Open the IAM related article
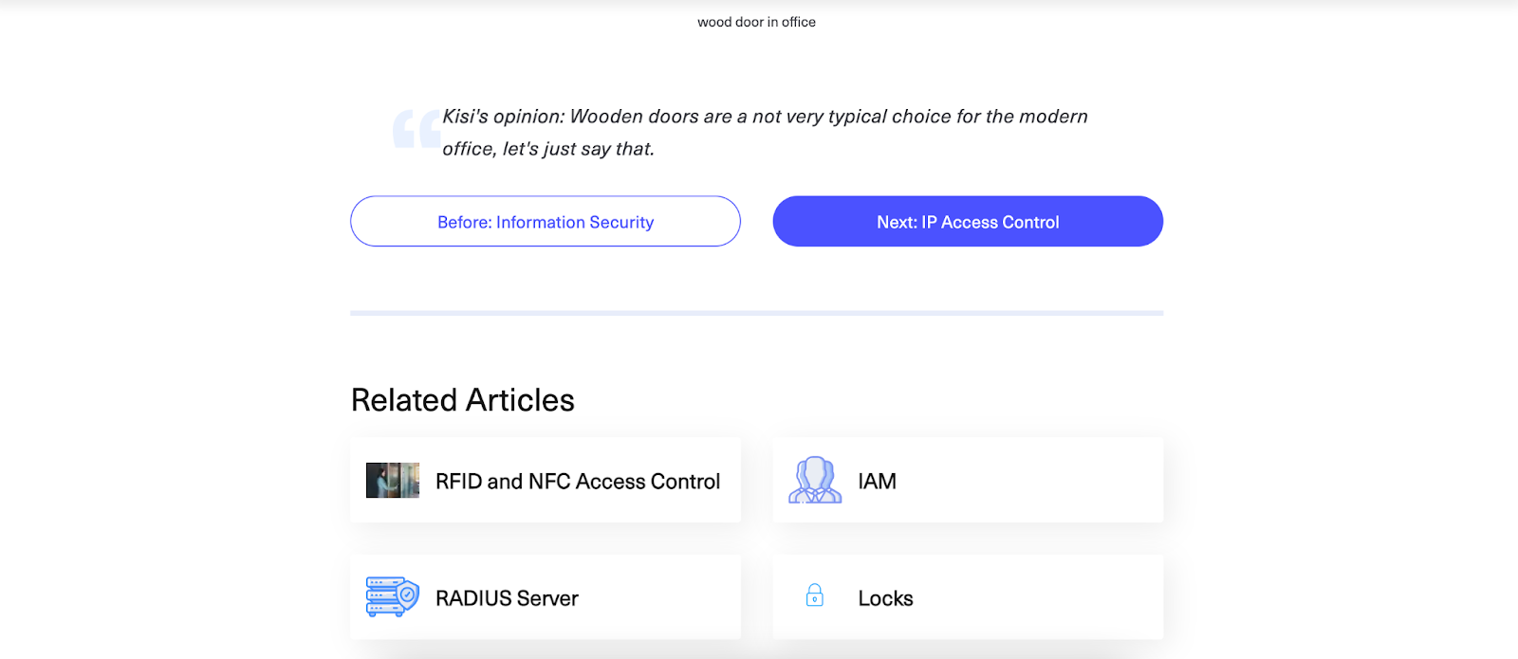 pos(968,480)
